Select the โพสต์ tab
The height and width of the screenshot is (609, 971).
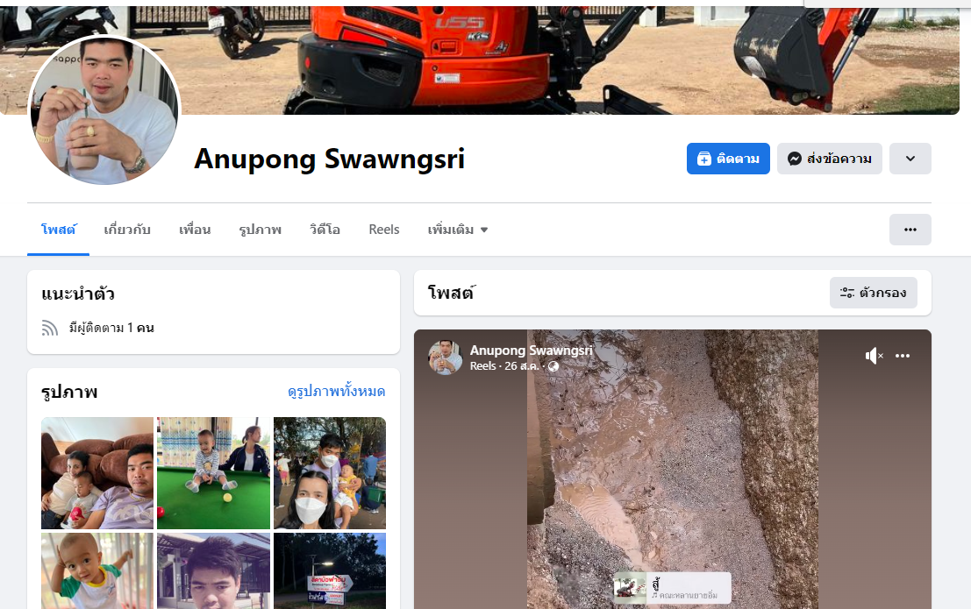(x=58, y=230)
